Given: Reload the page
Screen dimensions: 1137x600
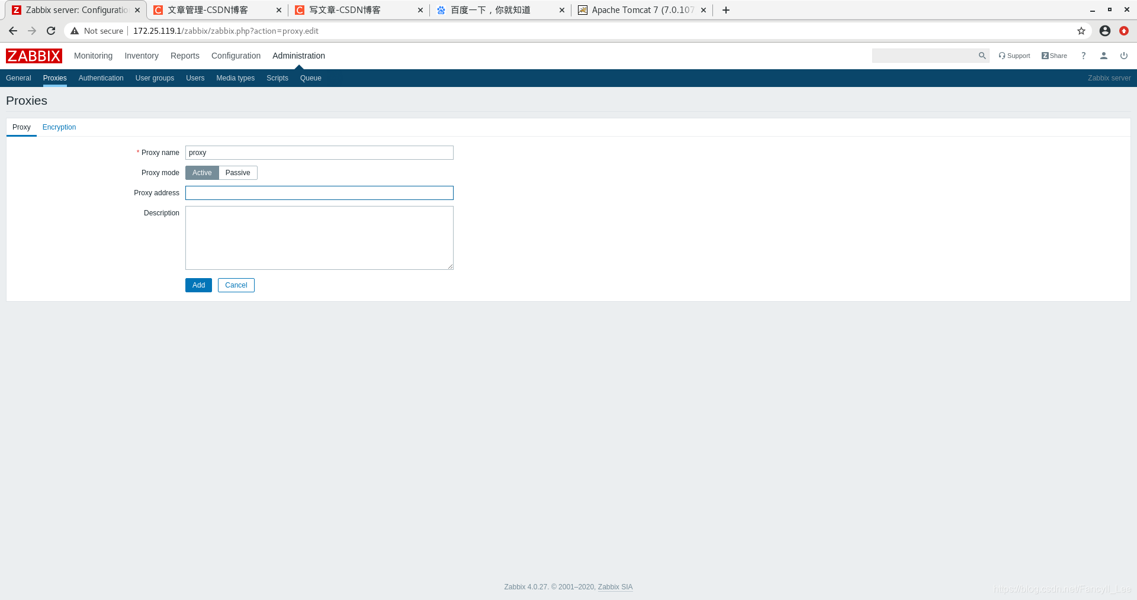Looking at the screenshot, I should click(51, 31).
